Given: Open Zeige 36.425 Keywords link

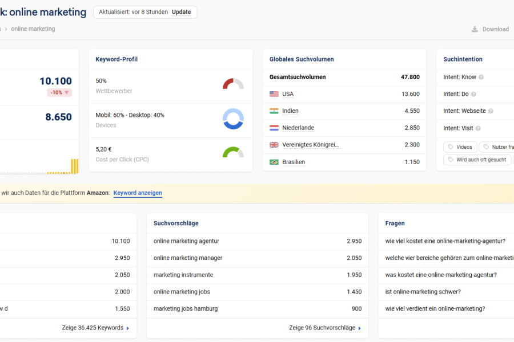Looking at the screenshot, I should click(x=93, y=328).
